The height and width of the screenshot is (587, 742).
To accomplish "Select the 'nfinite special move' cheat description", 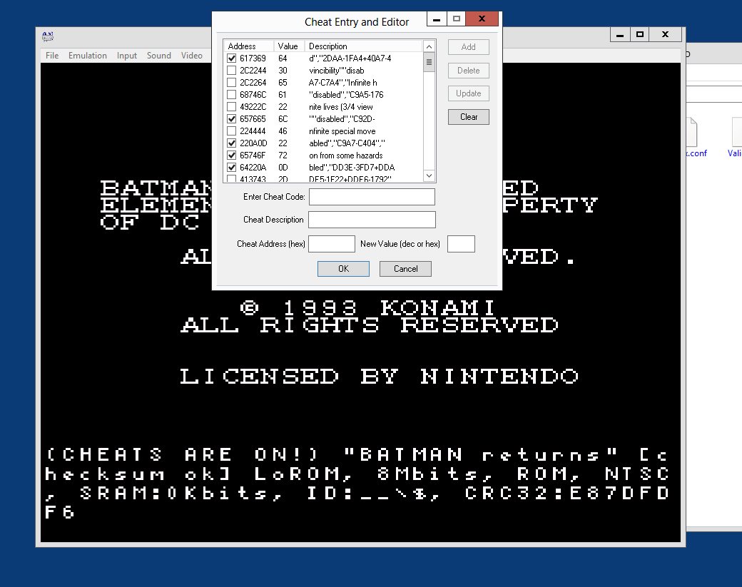I will click(x=342, y=131).
